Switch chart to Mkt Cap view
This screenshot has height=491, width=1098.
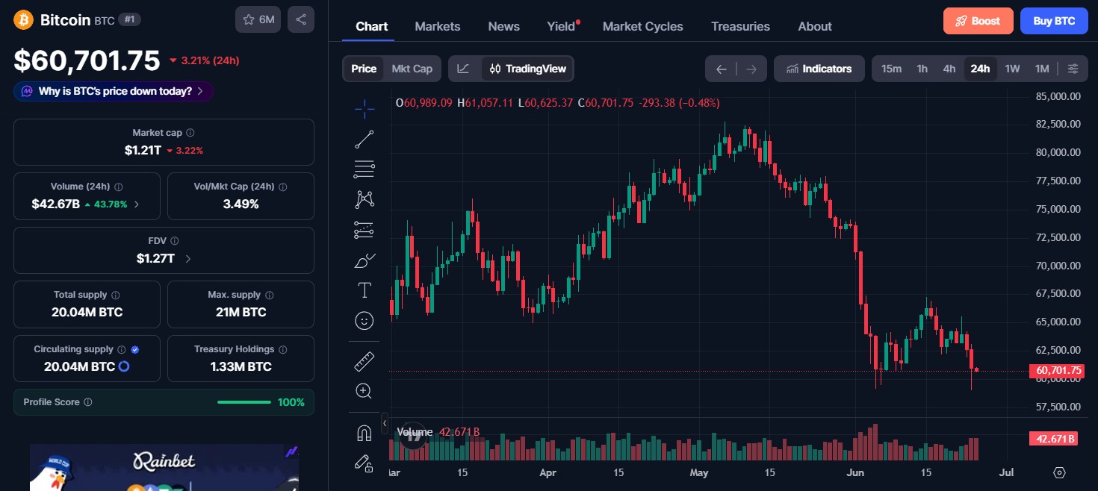coord(412,69)
